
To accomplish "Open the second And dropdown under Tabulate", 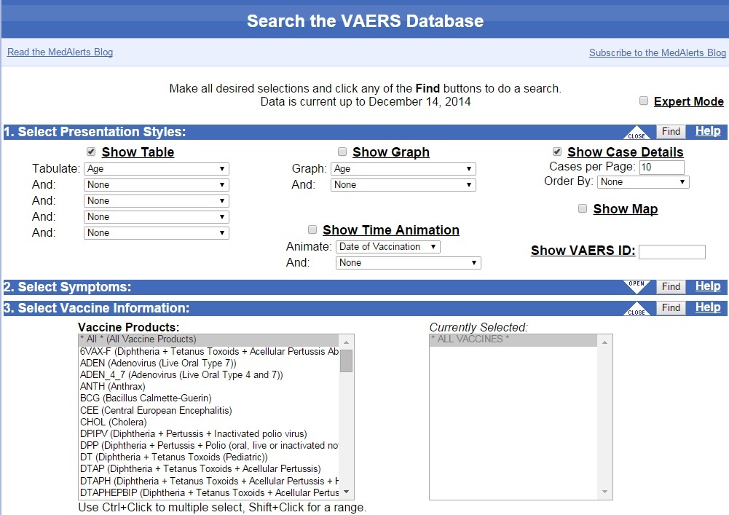I will pos(156,201).
